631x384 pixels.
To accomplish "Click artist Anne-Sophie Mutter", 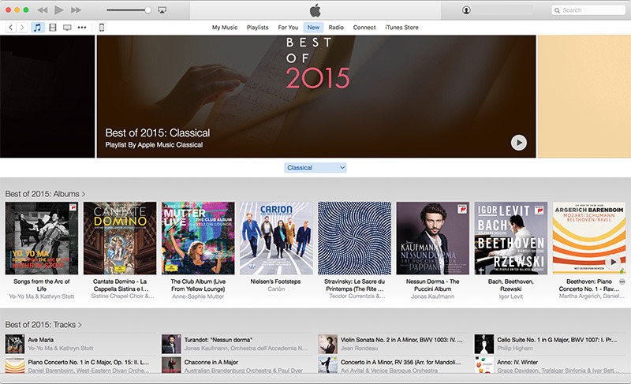I will pyautogui.click(x=198, y=296).
